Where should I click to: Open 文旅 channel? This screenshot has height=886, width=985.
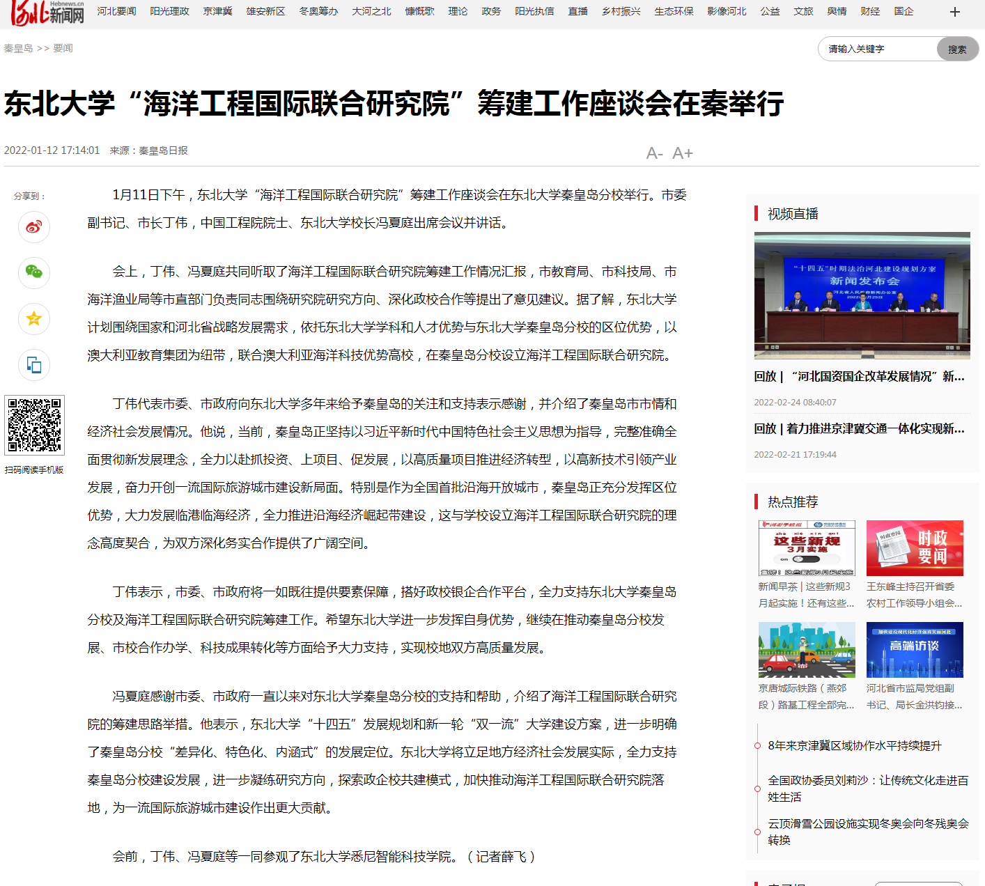804,12
